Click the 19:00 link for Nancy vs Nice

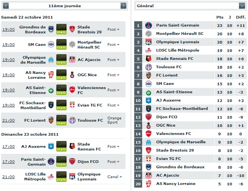point(9,75)
